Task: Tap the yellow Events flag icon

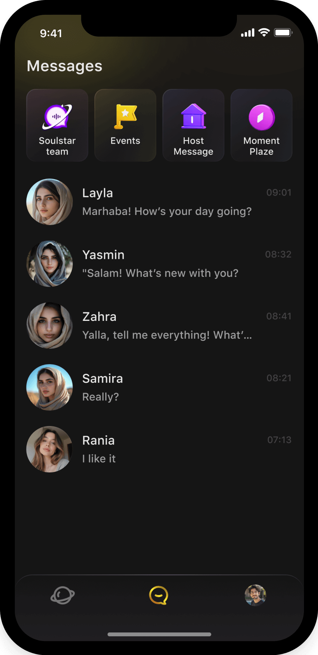Action: (125, 116)
